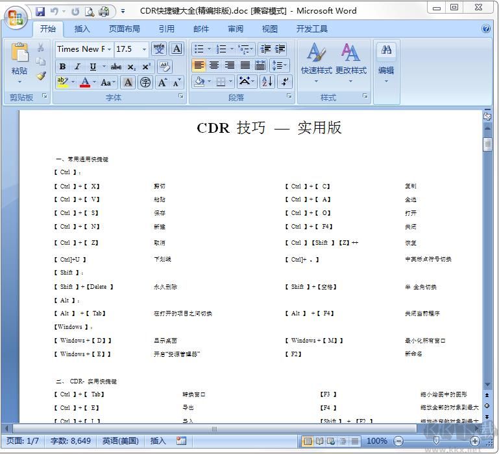The width and height of the screenshot is (499, 454).
Task: Toggle superscript formatting
Action: coord(146,67)
